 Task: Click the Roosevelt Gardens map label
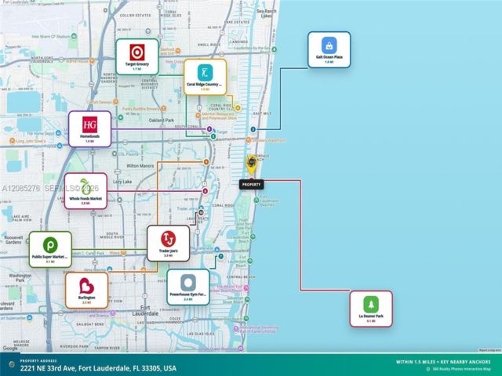[13, 240]
